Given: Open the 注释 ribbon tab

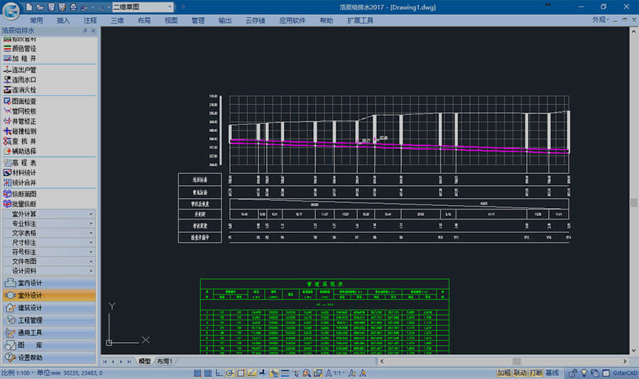Looking at the screenshot, I should click(90, 21).
